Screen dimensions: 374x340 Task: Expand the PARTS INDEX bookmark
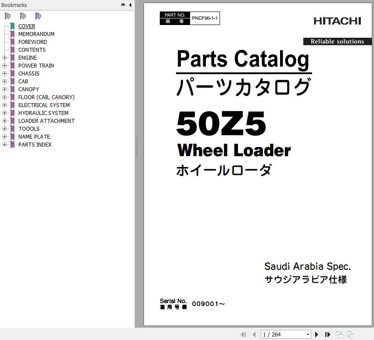[x=4, y=144]
